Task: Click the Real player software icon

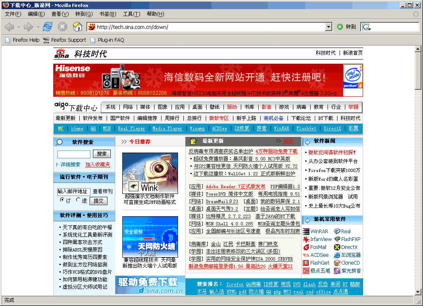Action: pyautogui.click(x=337, y=232)
